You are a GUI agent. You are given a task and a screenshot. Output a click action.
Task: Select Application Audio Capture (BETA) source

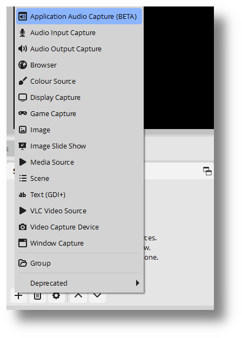pyautogui.click(x=79, y=16)
